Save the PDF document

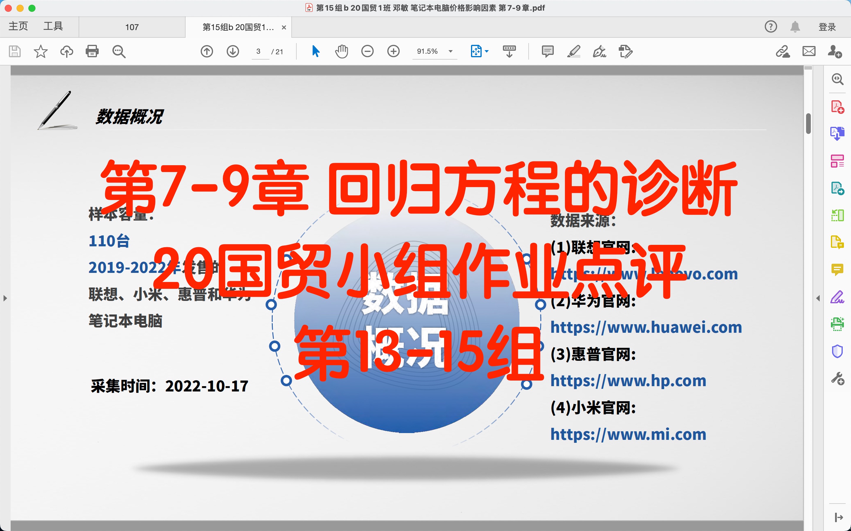point(14,51)
